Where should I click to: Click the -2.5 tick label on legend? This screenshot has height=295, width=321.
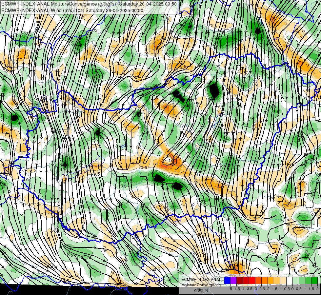point(261,289)
